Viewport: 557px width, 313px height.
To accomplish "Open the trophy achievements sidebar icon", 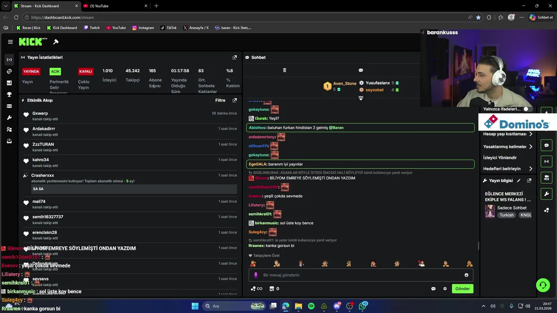I will point(10,94).
